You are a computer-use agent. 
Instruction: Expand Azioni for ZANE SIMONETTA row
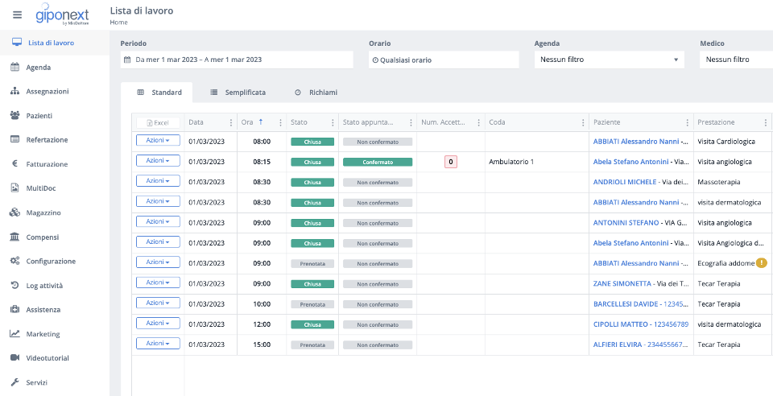click(x=158, y=283)
